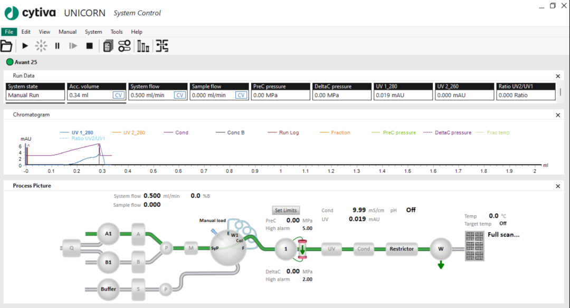This screenshot has width=570, height=308.
Task: Click the open folder toolbar icon
Action: tap(6, 46)
